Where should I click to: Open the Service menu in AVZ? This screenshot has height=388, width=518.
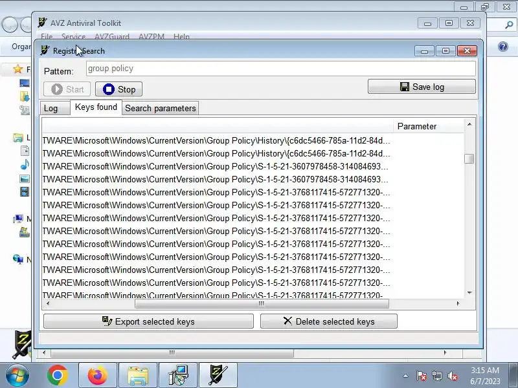point(73,36)
